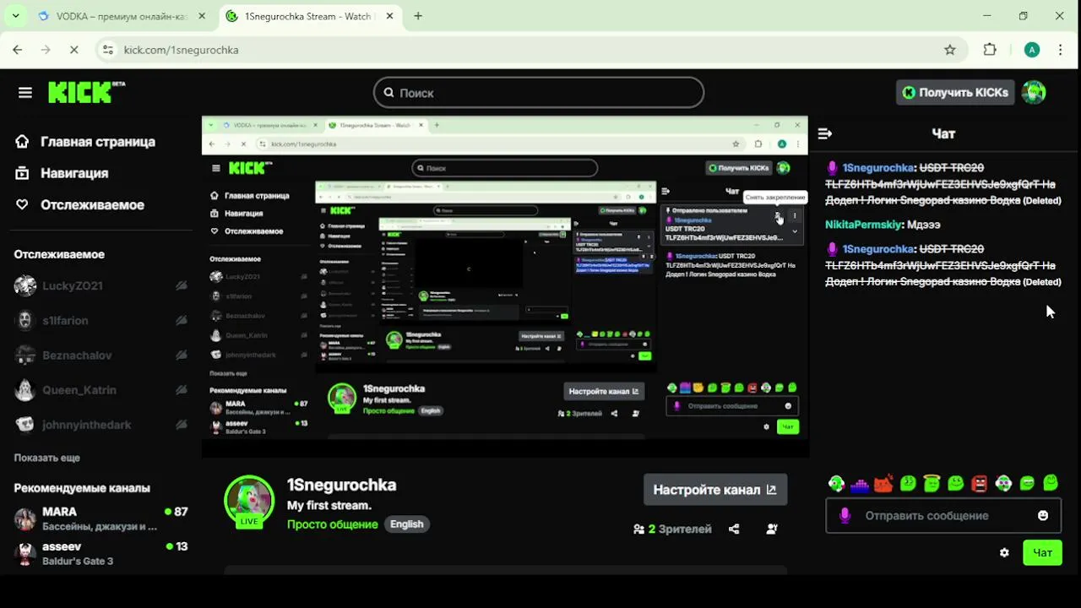Open the tab search dropdown arrow
Viewport: 1081px width, 608px height.
(x=15, y=16)
